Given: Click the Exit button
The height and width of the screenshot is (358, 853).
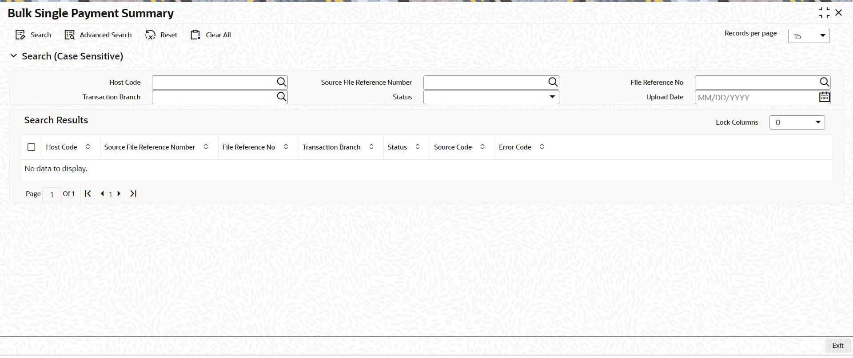Looking at the screenshot, I should pos(838,346).
